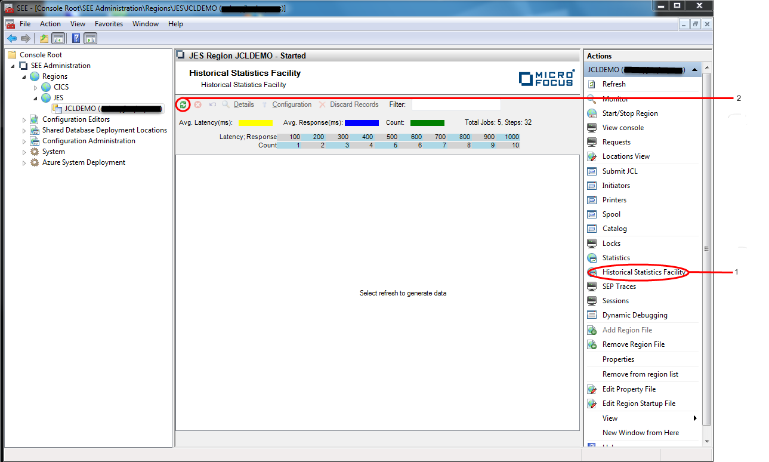Click Properties in the Actions pane
The height and width of the screenshot is (462, 769).
(618, 359)
